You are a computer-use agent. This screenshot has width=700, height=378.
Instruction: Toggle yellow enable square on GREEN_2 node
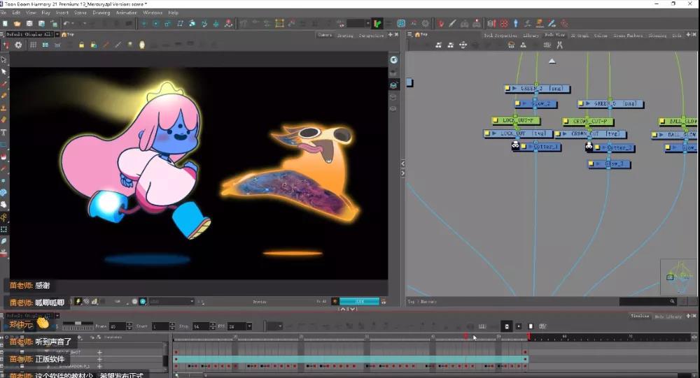pos(507,89)
